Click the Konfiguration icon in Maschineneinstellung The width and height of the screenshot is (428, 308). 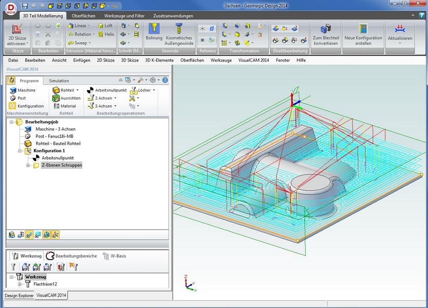(12, 106)
